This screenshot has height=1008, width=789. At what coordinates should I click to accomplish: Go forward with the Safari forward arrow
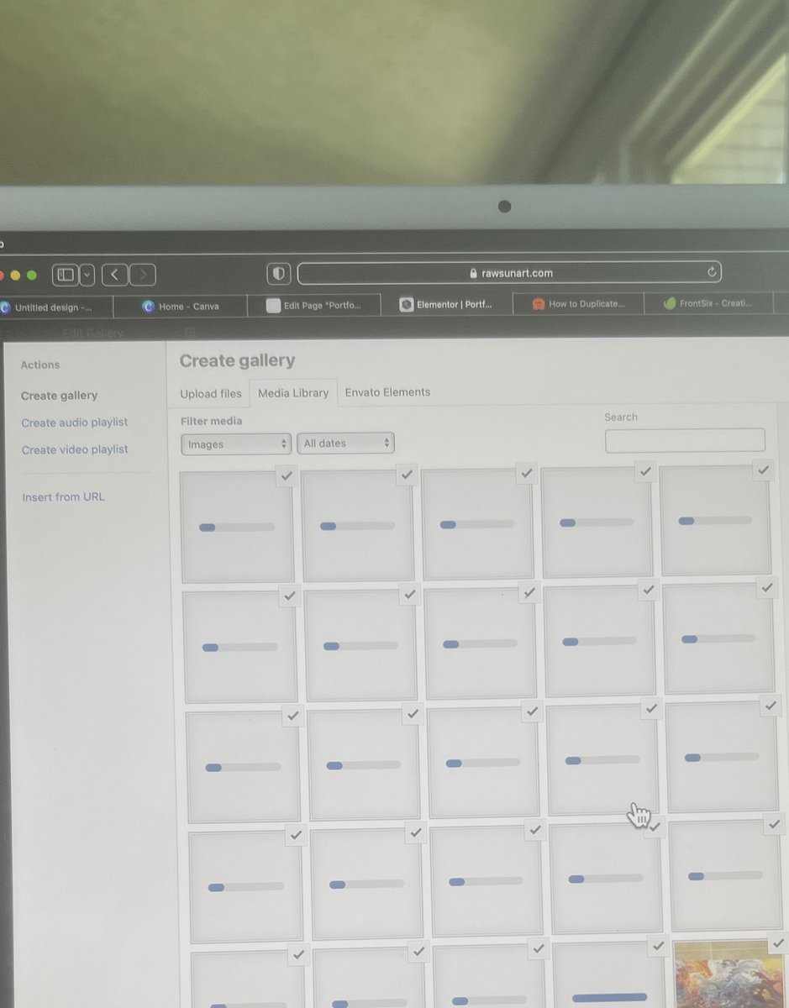[143, 275]
